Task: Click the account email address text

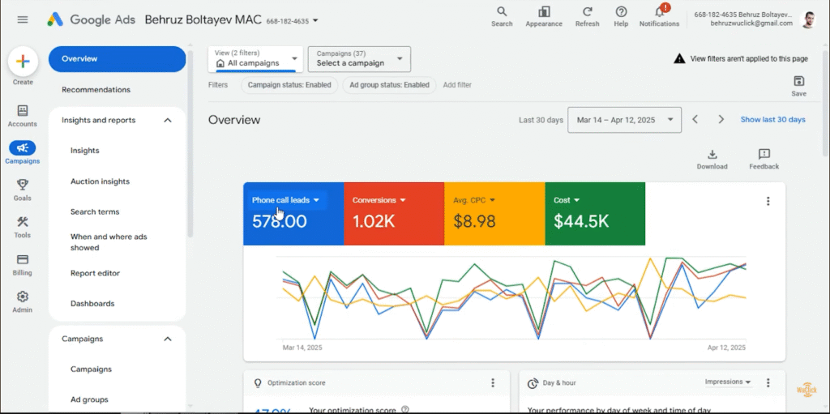Action: tap(751, 23)
